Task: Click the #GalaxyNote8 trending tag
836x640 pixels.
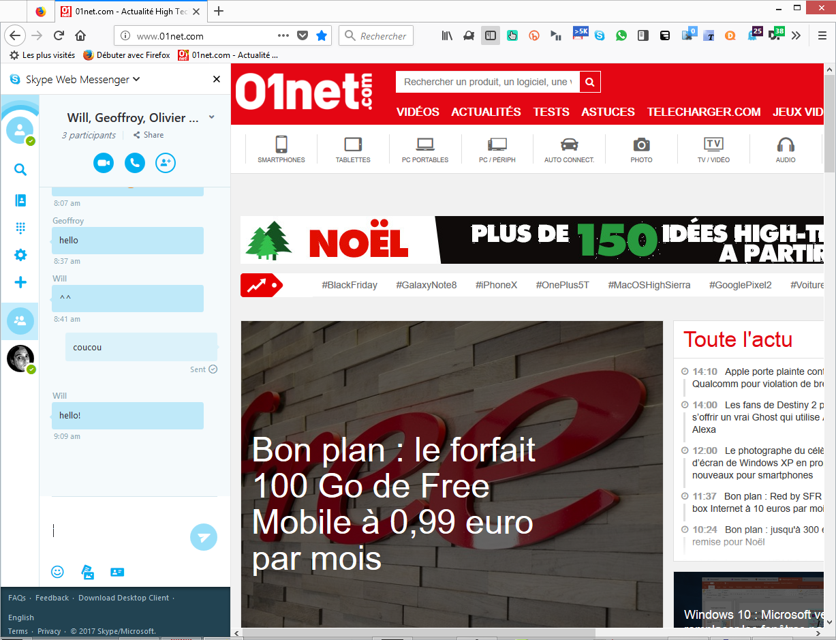Action: click(x=427, y=285)
